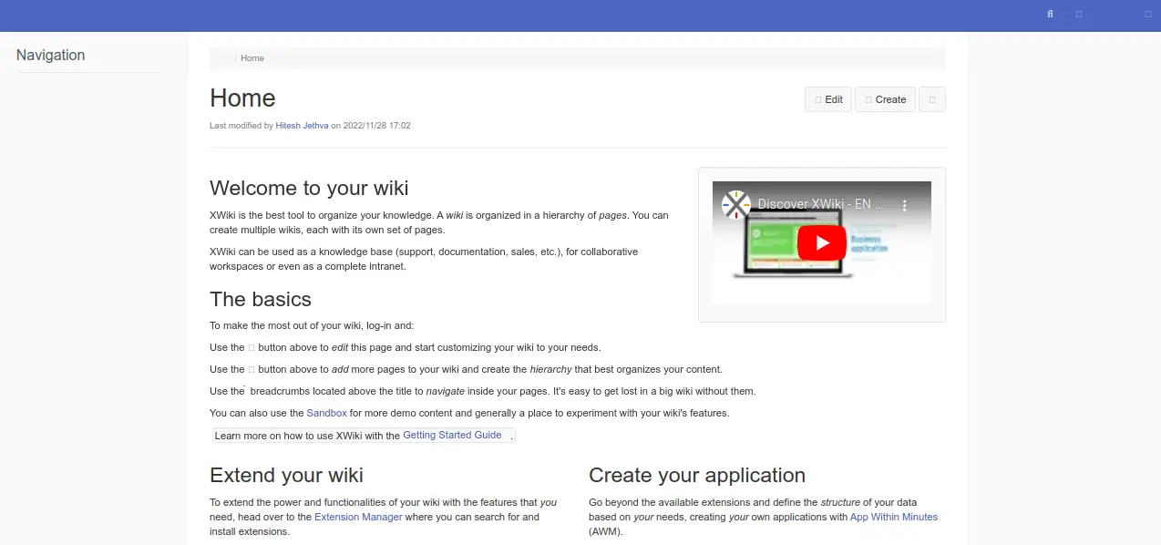Click the Navigation panel heading
Screen dimensions: 1161x545
click(51, 55)
